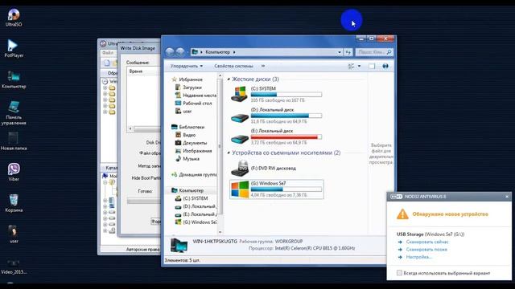Change view with the view icon
515x289 pixels.
(351, 66)
